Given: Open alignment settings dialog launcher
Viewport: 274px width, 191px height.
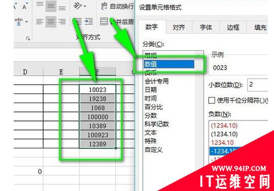Looking at the screenshot, I should [x=28, y=39].
